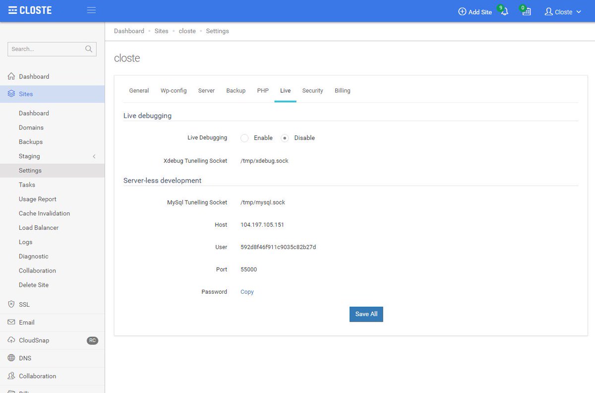The image size is (595, 393).
Task: Open Settings in the sidebar
Action: click(52, 170)
